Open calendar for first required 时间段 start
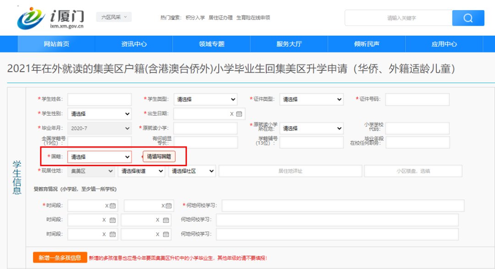This screenshot has height=269, width=495. 113,206
